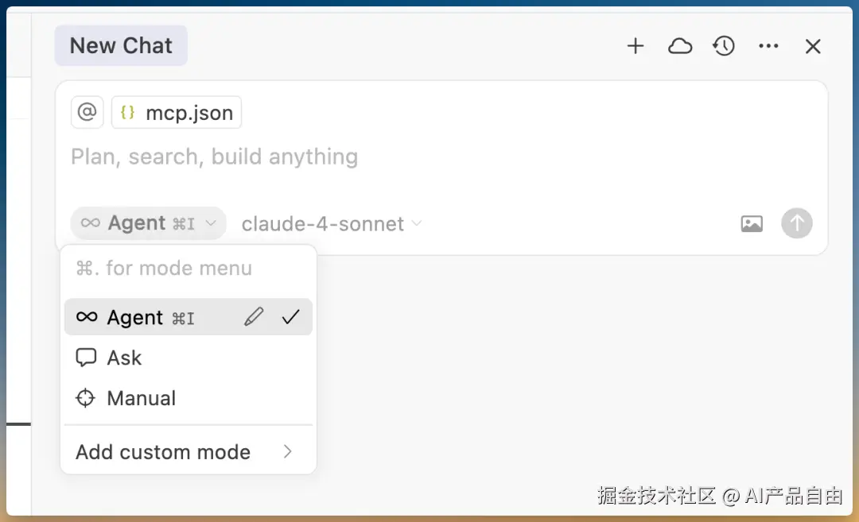This screenshot has width=859, height=522.
Task: Click the checkmark on Agent mode
Action: (x=291, y=317)
